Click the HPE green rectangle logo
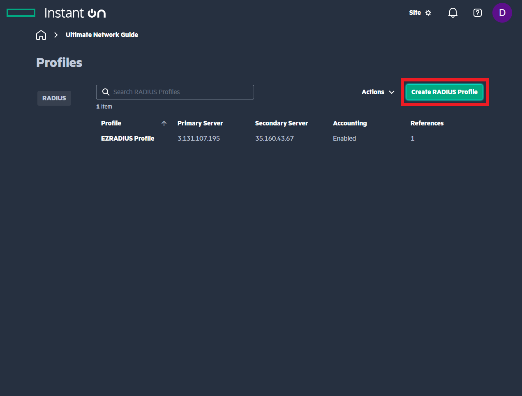 [x=21, y=13]
